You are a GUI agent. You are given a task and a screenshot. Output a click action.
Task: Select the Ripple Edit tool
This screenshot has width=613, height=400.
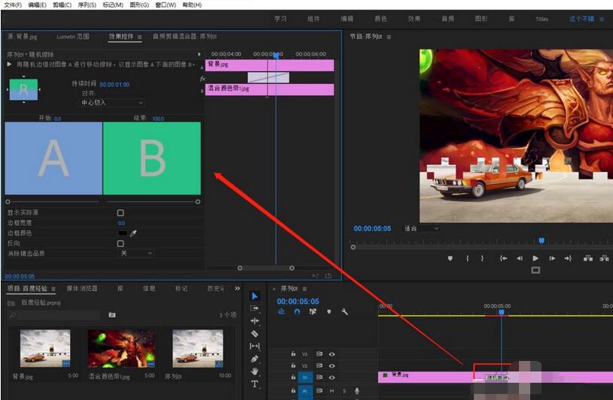click(x=254, y=320)
